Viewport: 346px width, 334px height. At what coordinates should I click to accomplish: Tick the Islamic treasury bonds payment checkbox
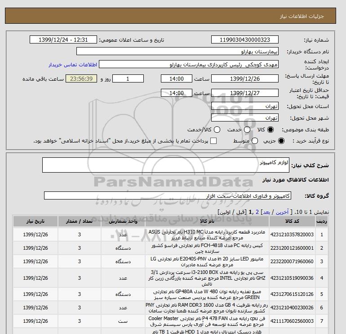[x=213, y=141]
